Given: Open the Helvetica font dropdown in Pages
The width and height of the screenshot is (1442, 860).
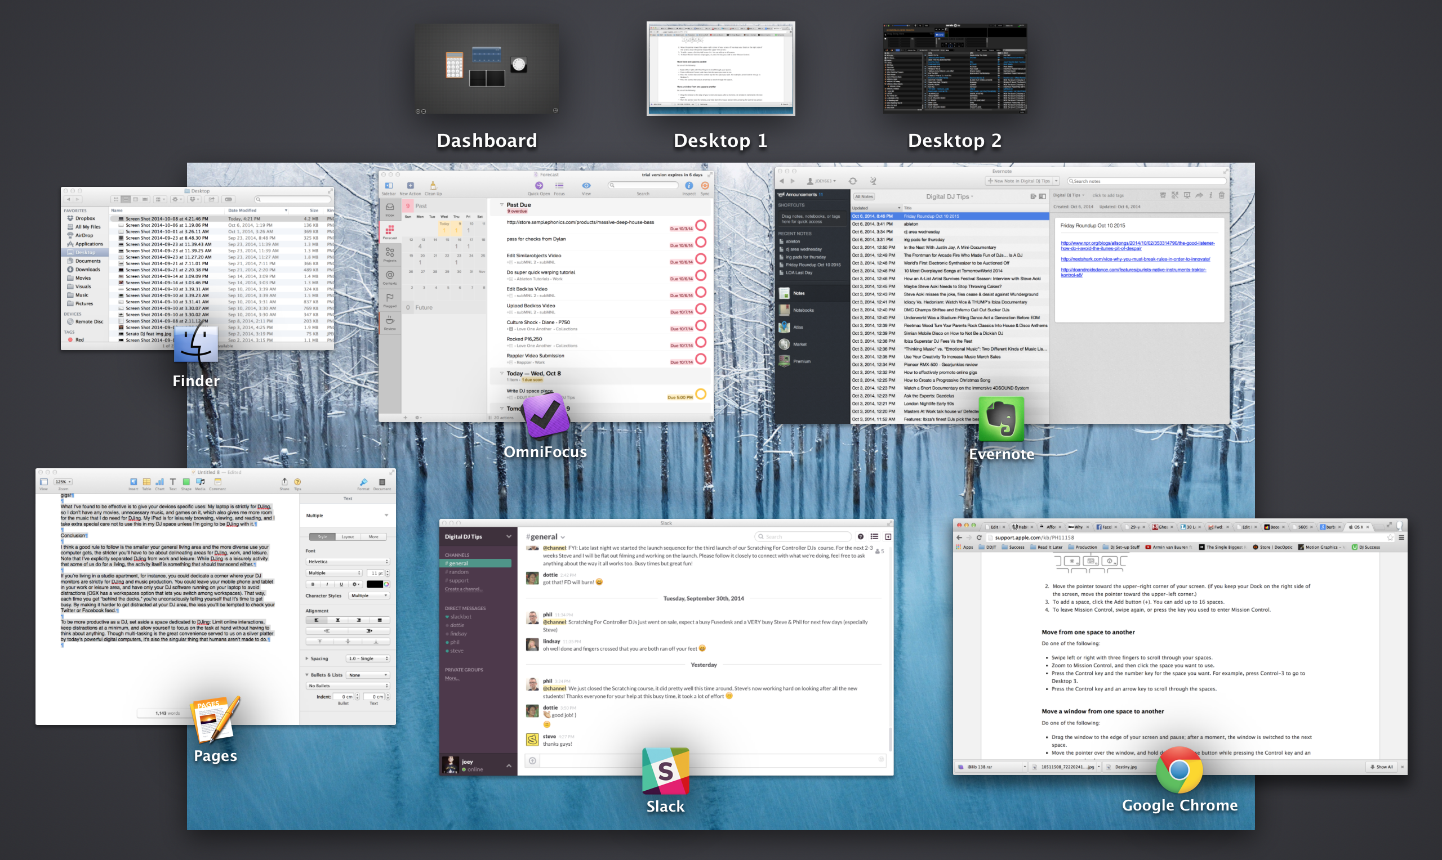Looking at the screenshot, I should [348, 562].
